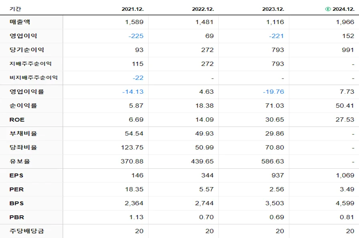
Task: Click the PER row label
Action: (16, 189)
